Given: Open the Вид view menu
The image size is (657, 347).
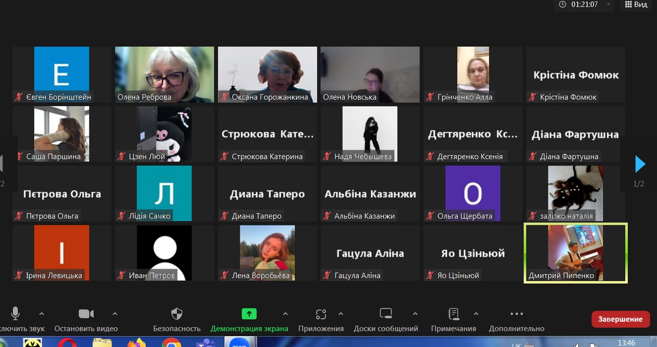Looking at the screenshot, I should (635, 5).
